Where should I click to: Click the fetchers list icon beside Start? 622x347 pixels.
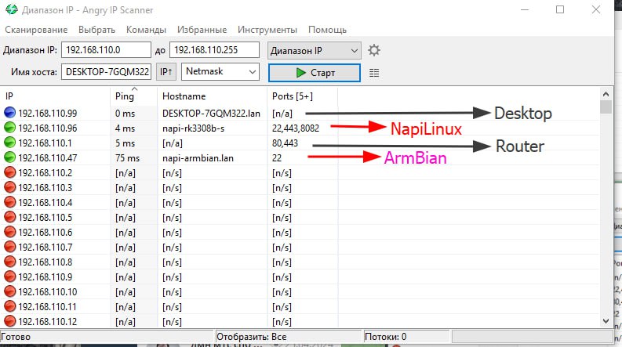(x=374, y=73)
